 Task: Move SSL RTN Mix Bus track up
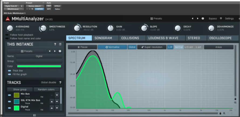52,101
